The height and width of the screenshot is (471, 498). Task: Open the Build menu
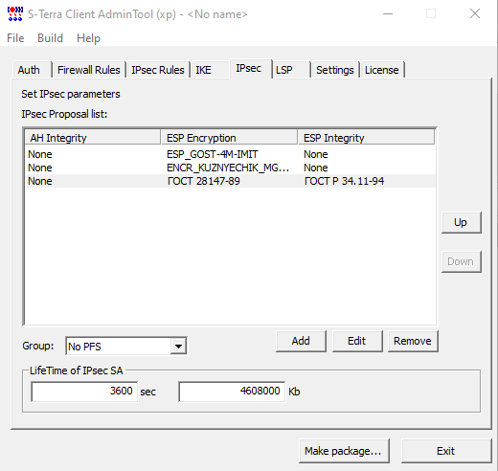click(50, 38)
